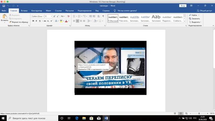Open underline style dropdown arrow

tap(42, 21)
